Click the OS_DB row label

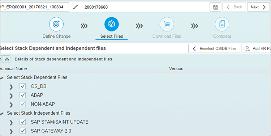pyautogui.click(x=39, y=86)
